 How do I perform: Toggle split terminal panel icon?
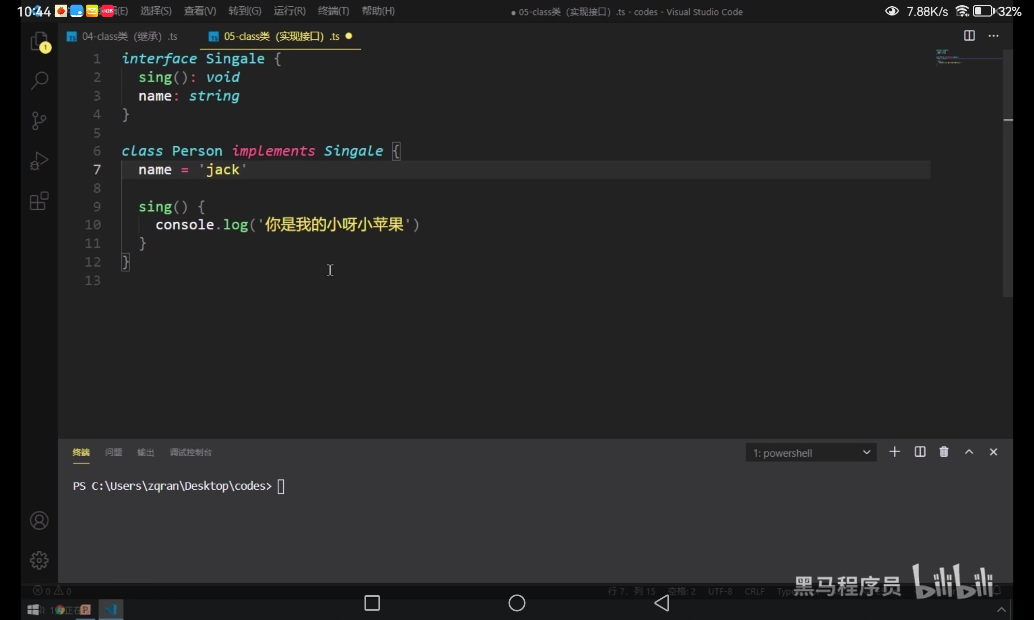pos(920,452)
